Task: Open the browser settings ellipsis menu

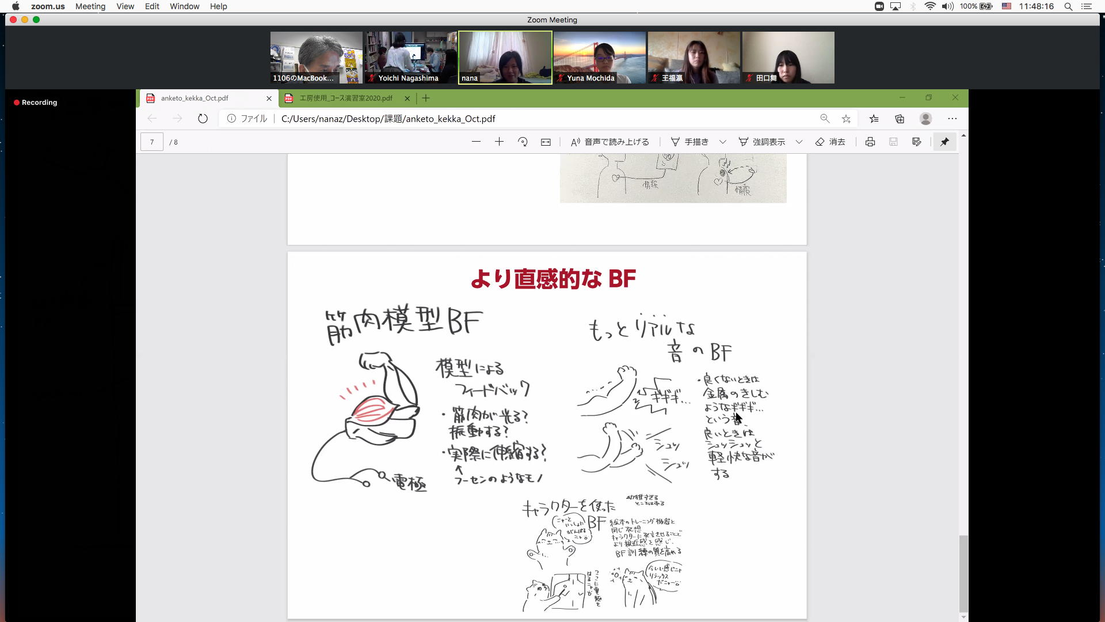Action: (952, 119)
